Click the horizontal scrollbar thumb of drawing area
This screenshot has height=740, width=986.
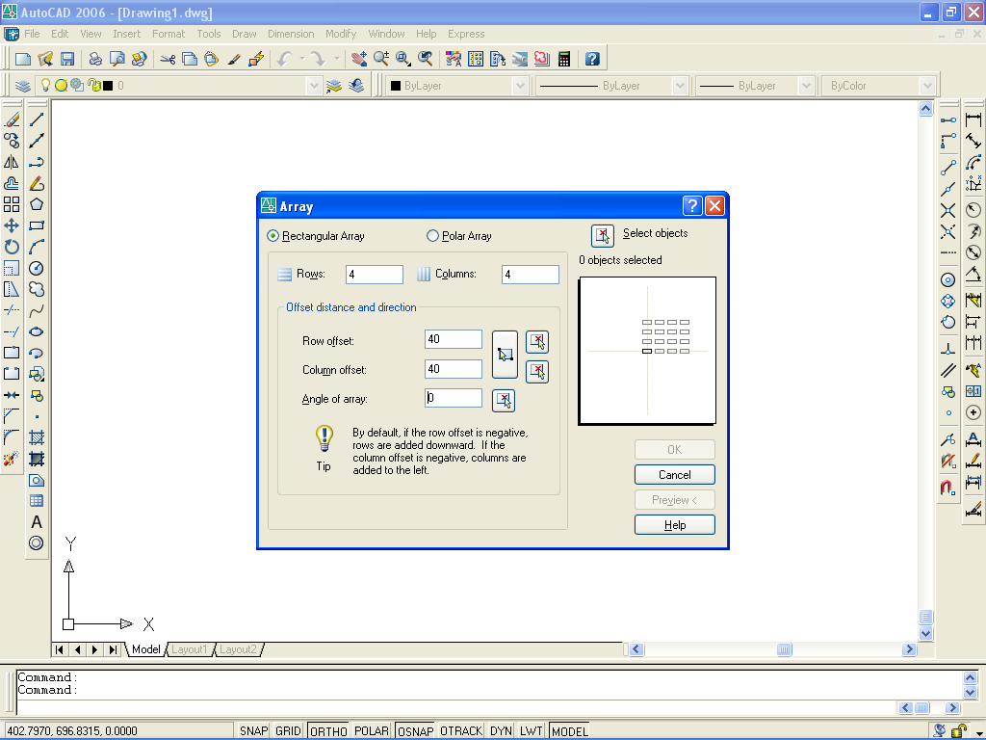pos(784,649)
